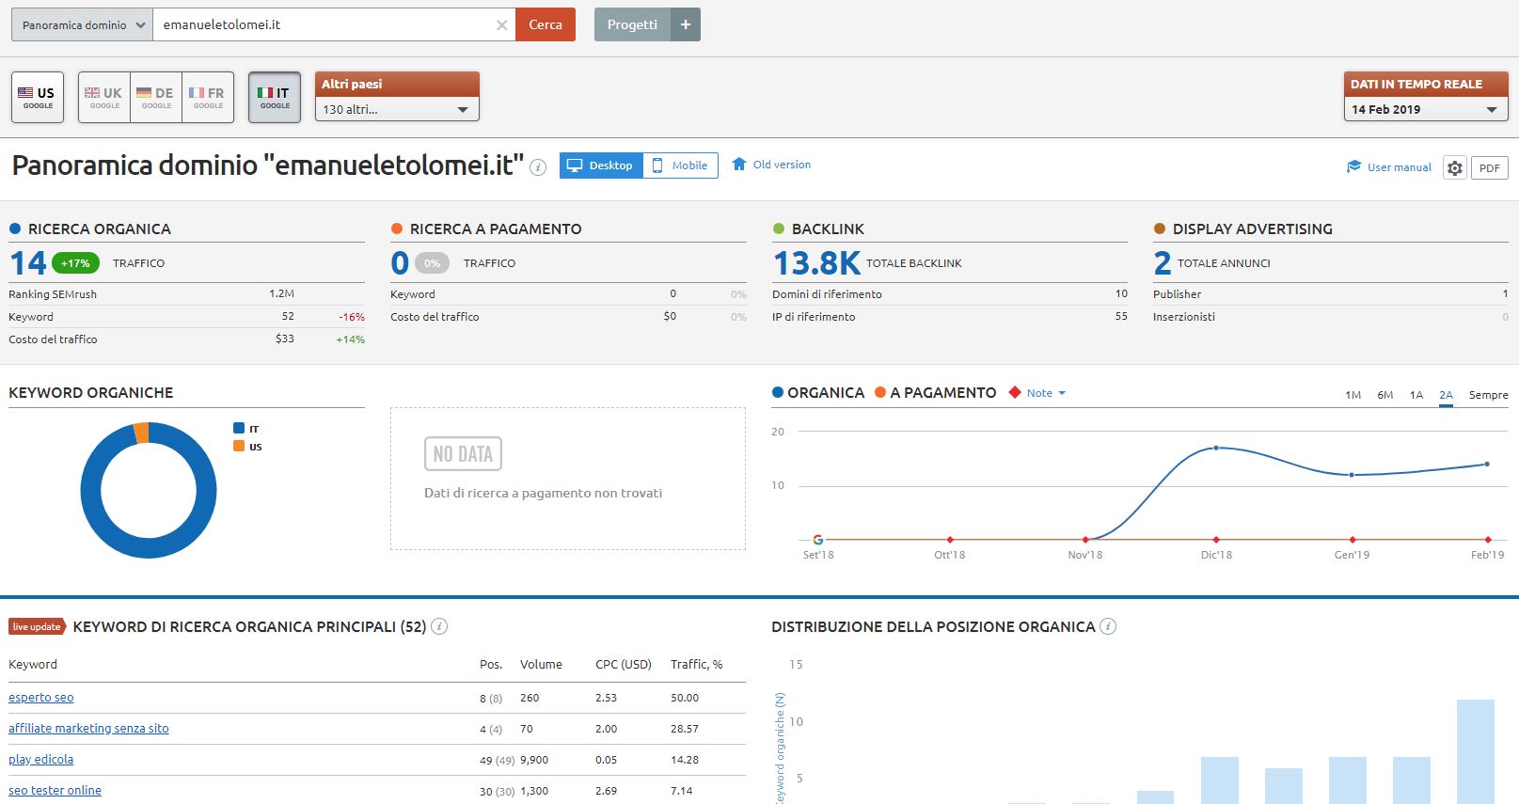Click info icon next to domain title
1519x804 pixels.
pos(538,167)
